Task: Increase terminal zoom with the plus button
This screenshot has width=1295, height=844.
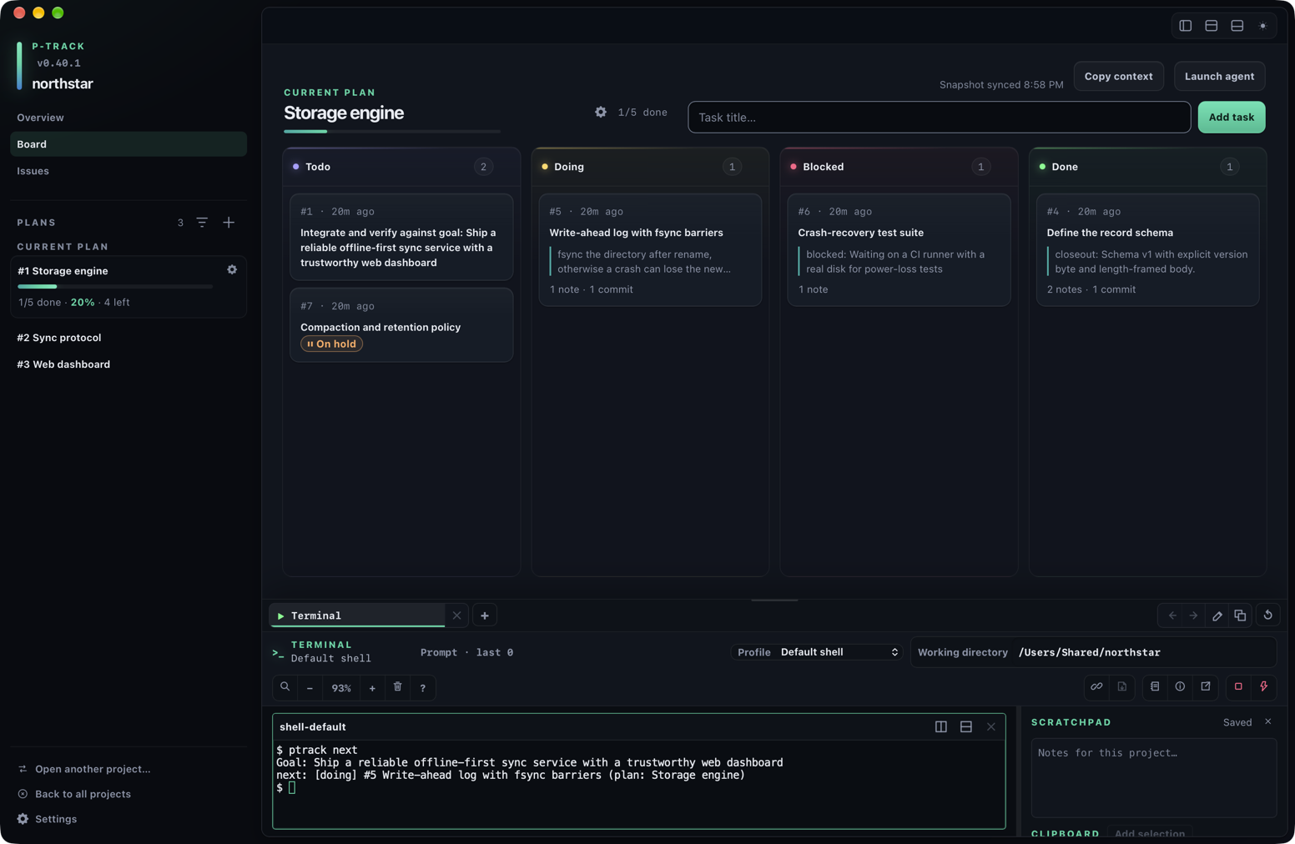Action: (x=372, y=688)
